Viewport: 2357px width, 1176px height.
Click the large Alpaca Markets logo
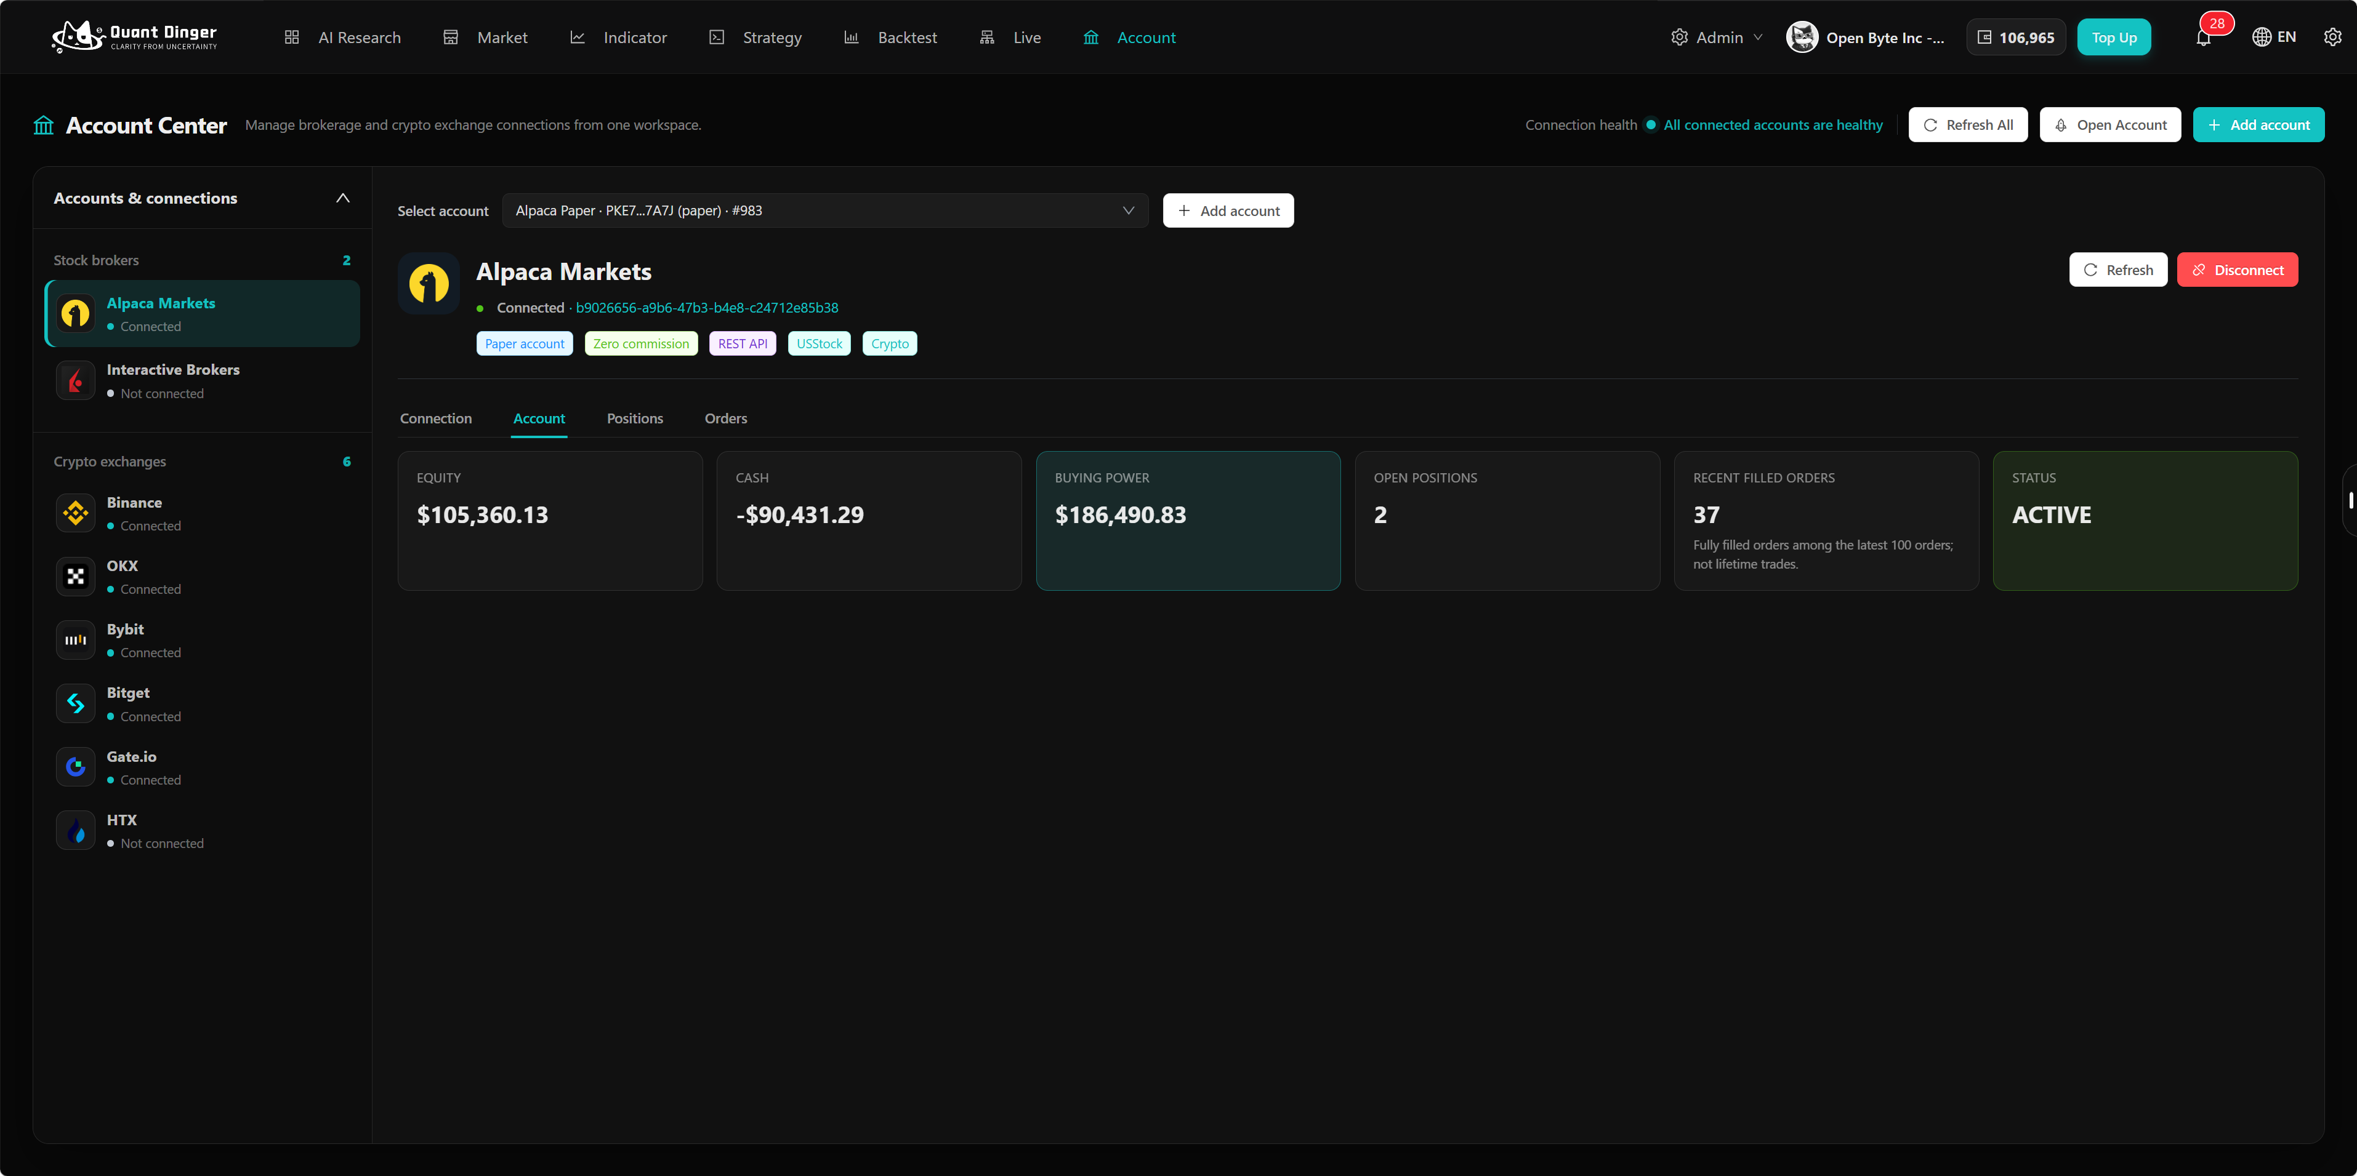[429, 284]
